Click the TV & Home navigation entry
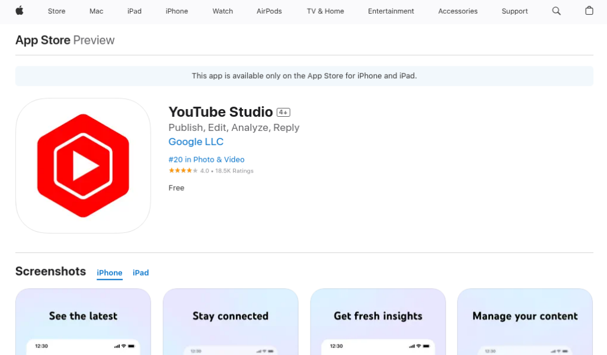This screenshot has width=607, height=355. pos(325,11)
